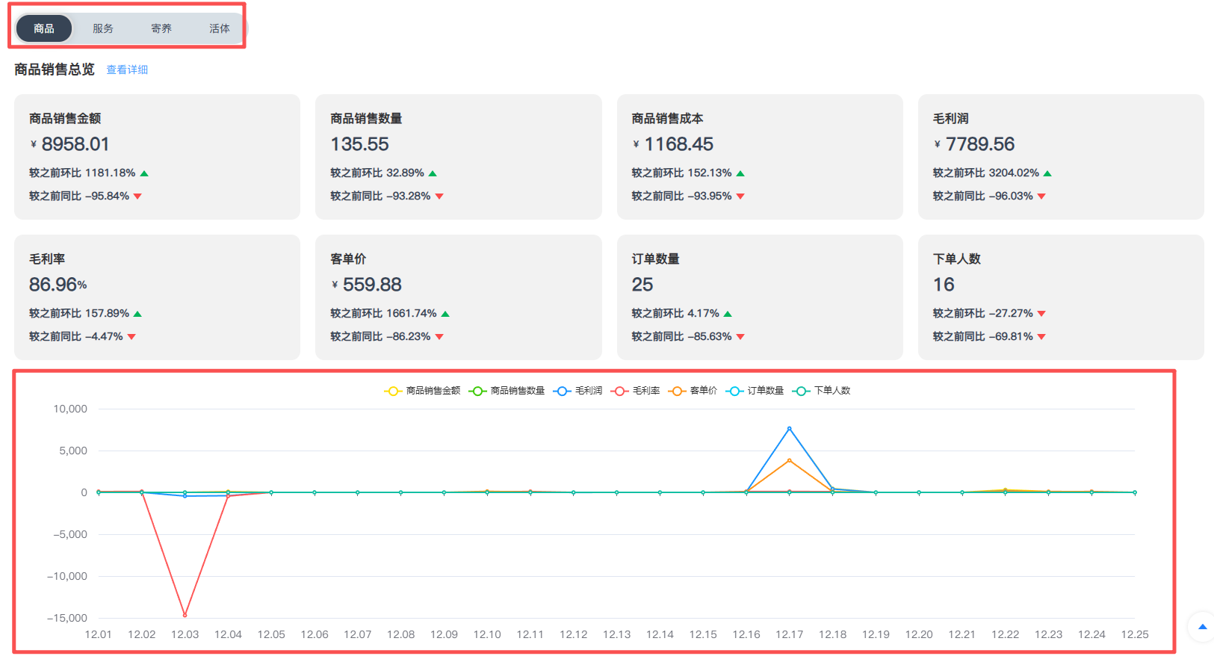Click the active 商品 tab
Image resolution: width=1214 pixels, height=656 pixels.
point(44,28)
